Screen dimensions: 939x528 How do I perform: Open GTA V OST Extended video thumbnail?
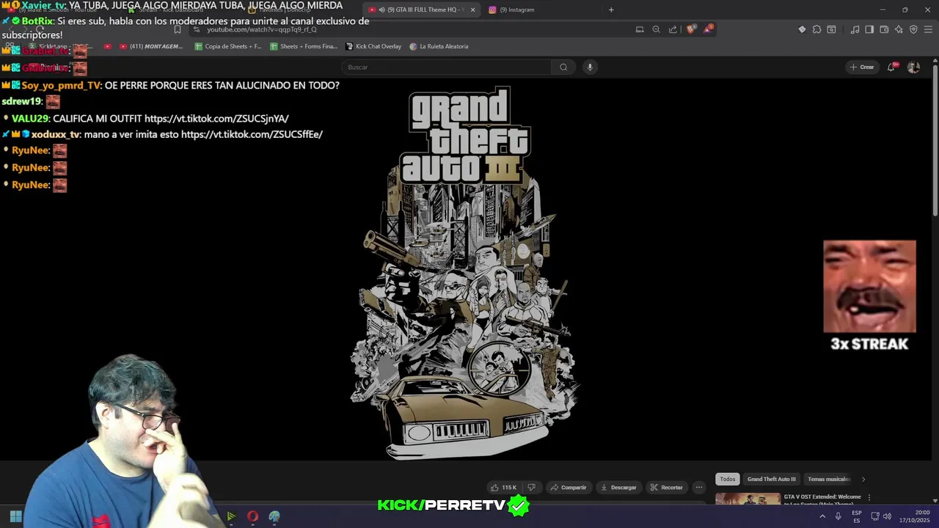pos(748,499)
